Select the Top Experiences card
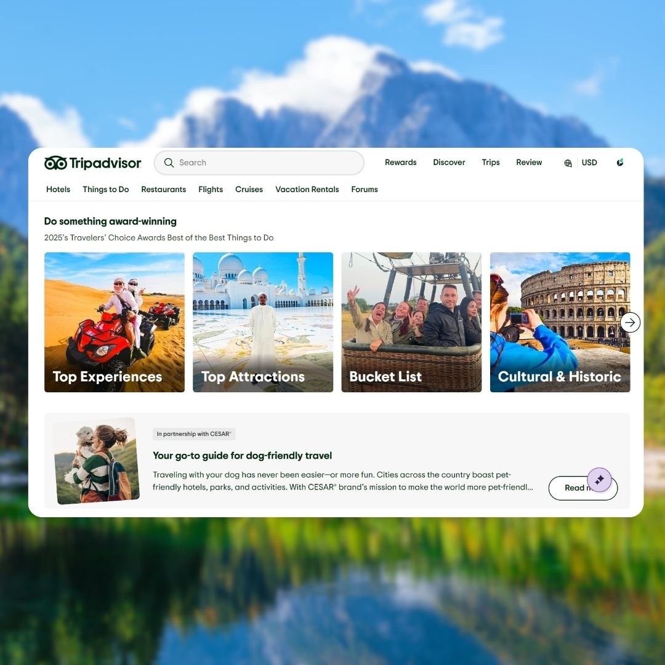This screenshot has height=665, width=665. pos(115,322)
